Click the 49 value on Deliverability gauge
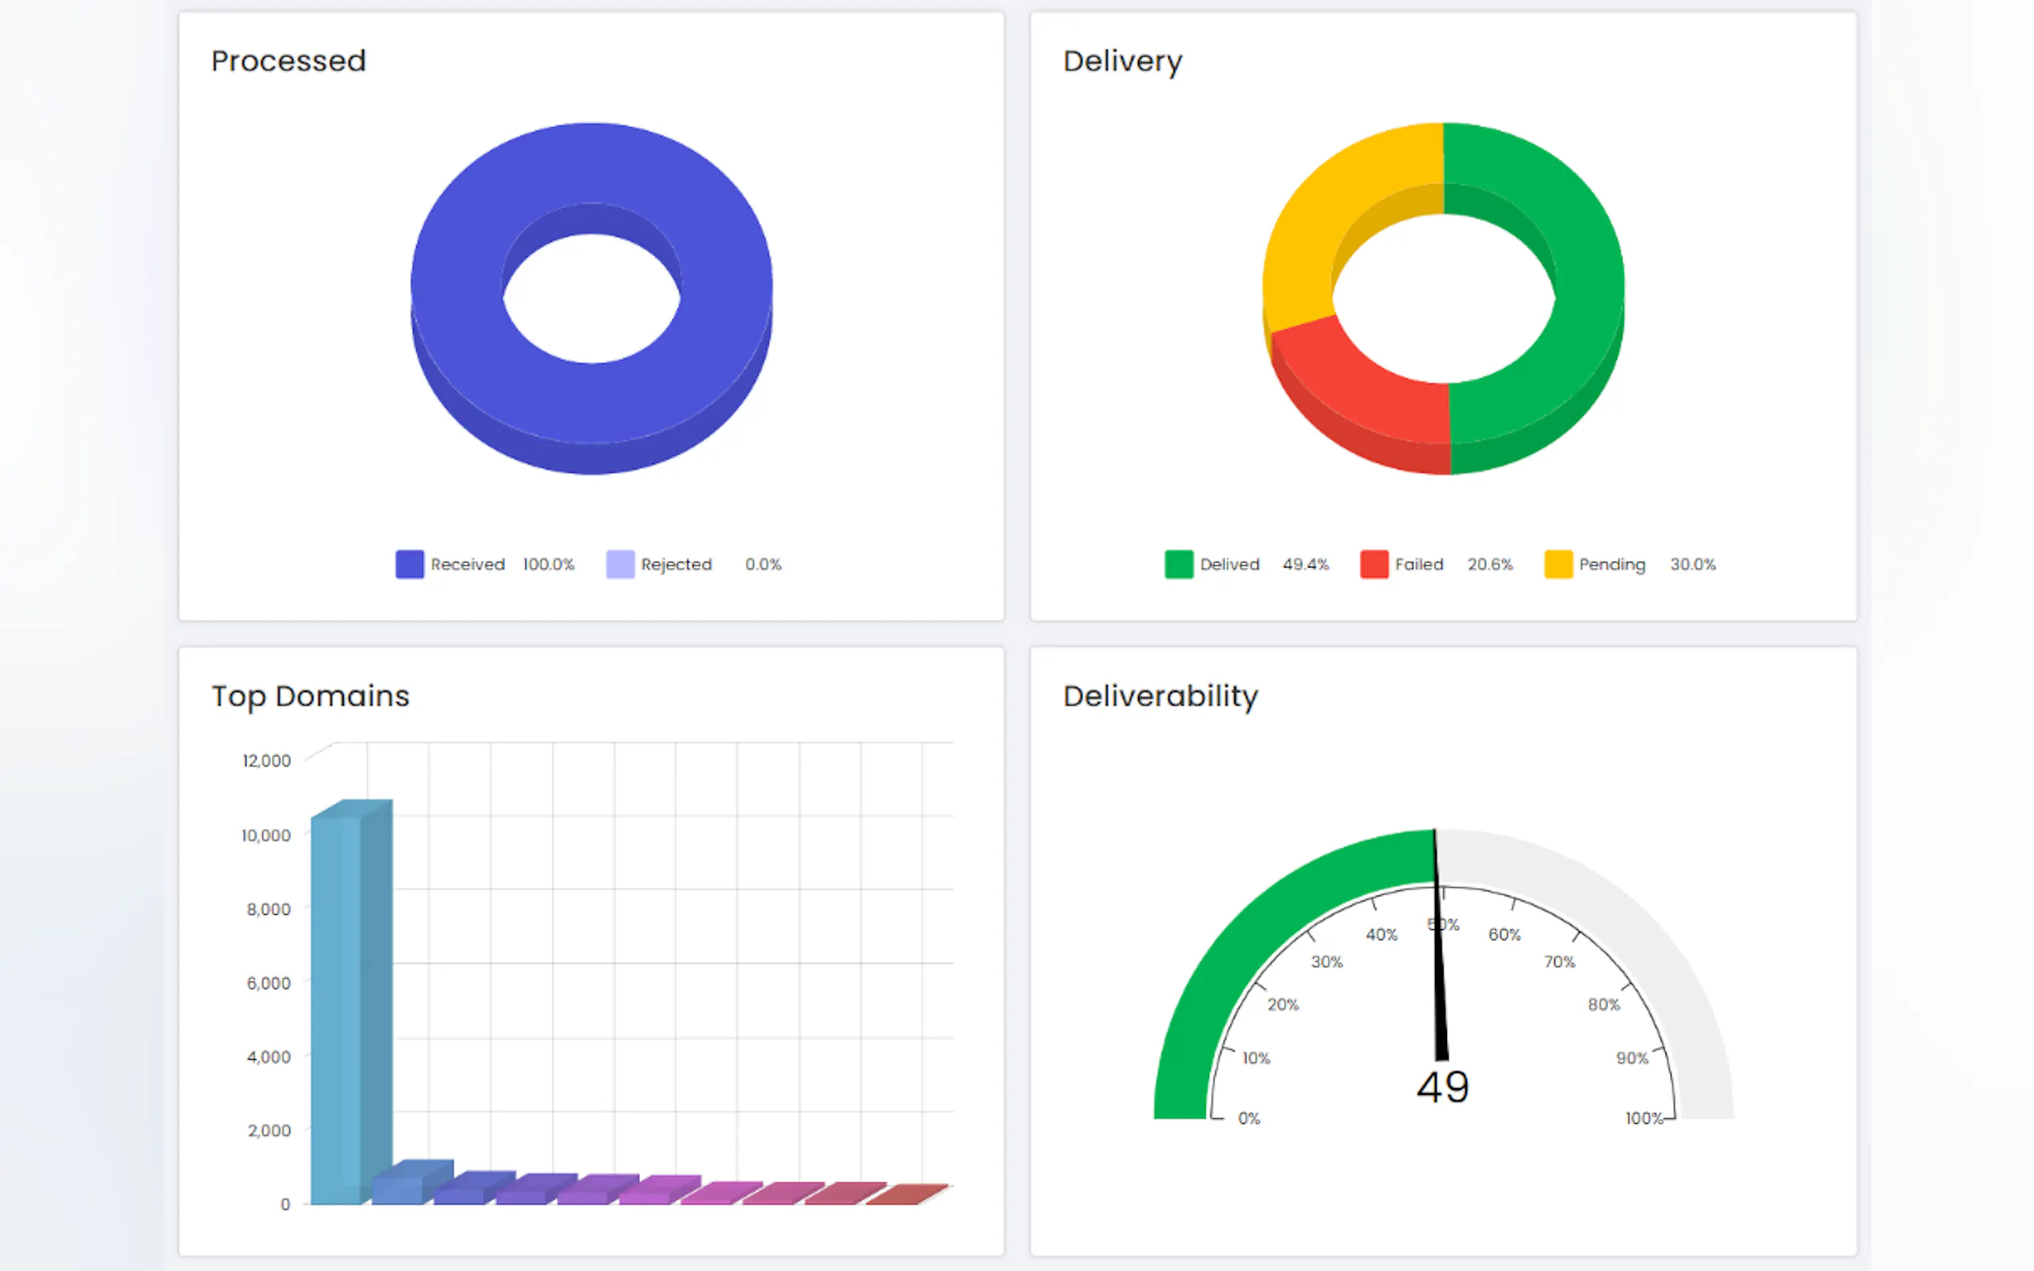Screen dimensions: 2034x1271 click(1442, 1088)
